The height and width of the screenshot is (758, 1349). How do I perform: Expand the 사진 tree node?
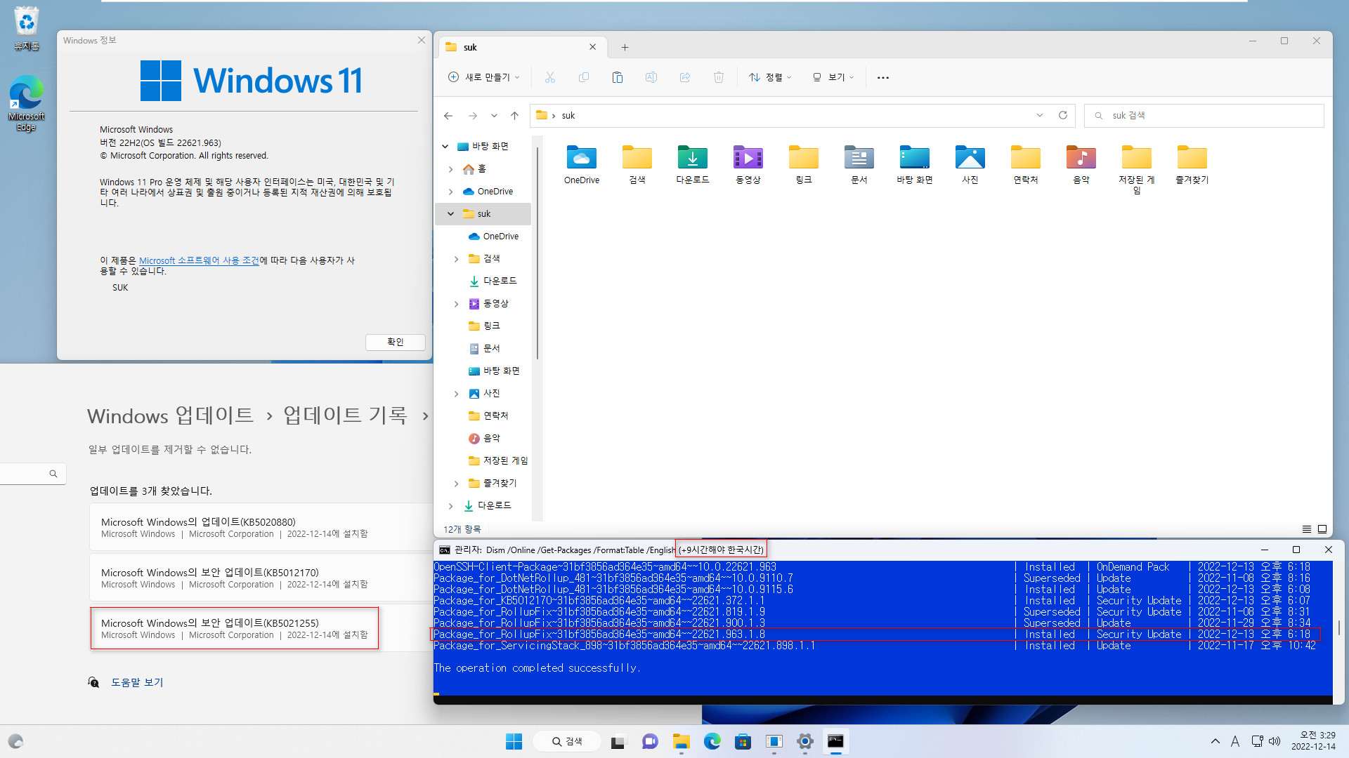(x=456, y=394)
